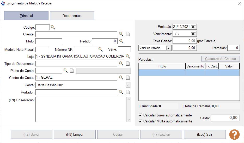Viewport: 244px width, 143px height.
Task: Click the Emissão date field 21/12/2021
Action: point(182,27)
